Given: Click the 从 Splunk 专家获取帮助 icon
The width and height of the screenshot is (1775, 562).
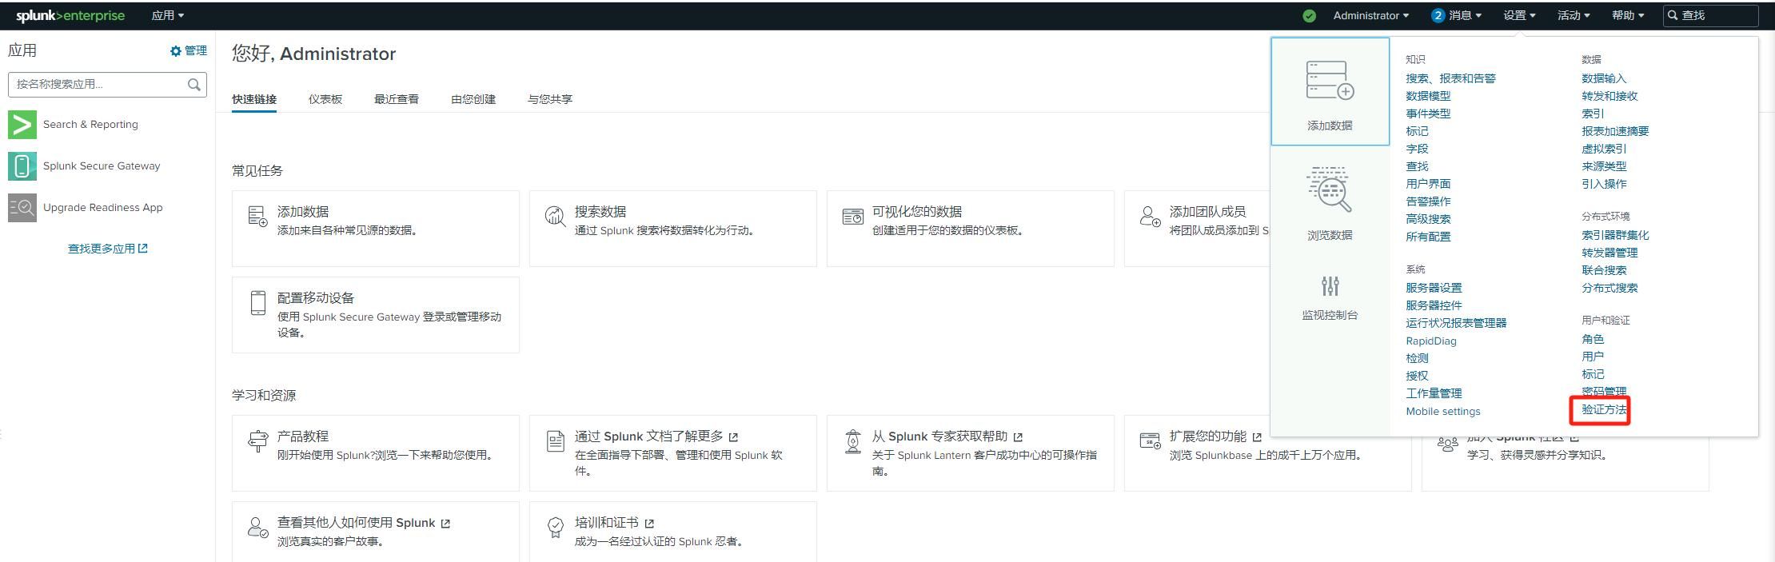Looking at the screenshot, I should (852, 440).
